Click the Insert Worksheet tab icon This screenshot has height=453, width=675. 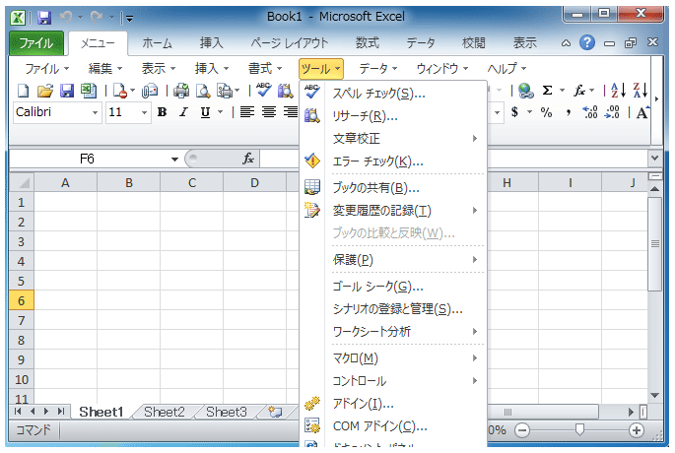click(x=275, y=412)
